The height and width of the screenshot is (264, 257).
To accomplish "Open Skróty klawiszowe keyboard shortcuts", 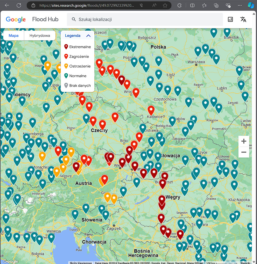I will 81,263.
